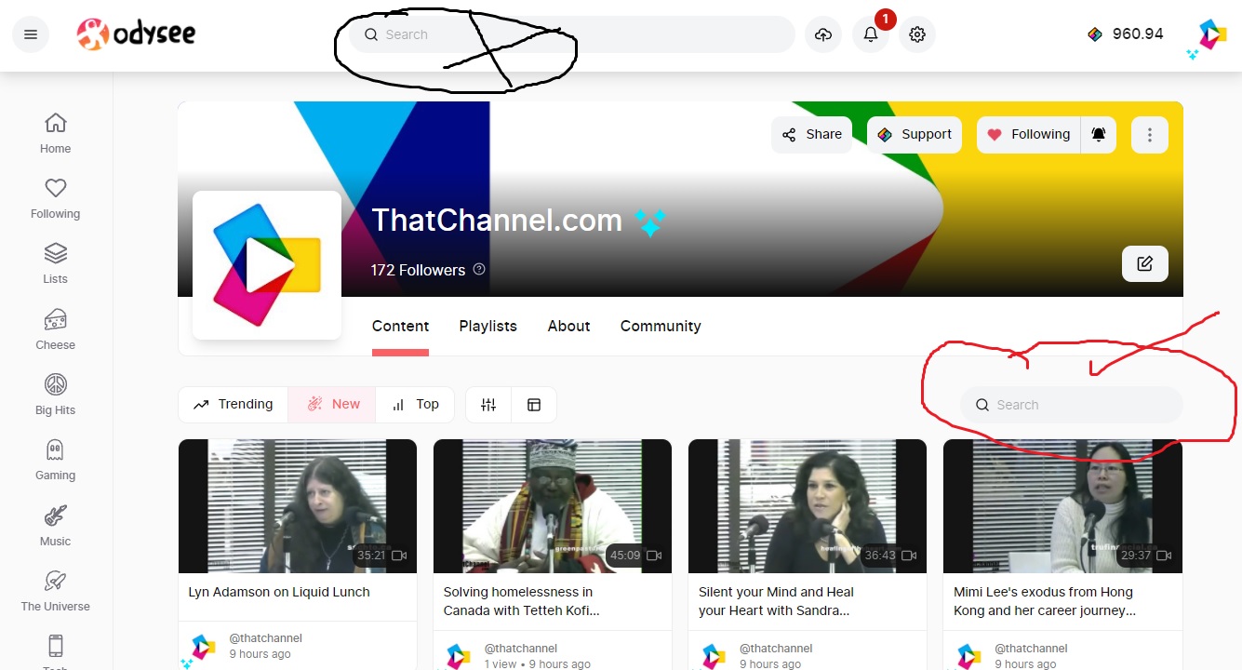This screenshot has width=1242, height=670.
Task: Open title Lyn Adamson on Liquid Lunch
Action: (279, 592)
